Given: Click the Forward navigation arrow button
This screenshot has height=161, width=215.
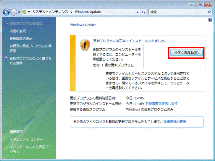Looking at the screenshot, I should [14, 12].
